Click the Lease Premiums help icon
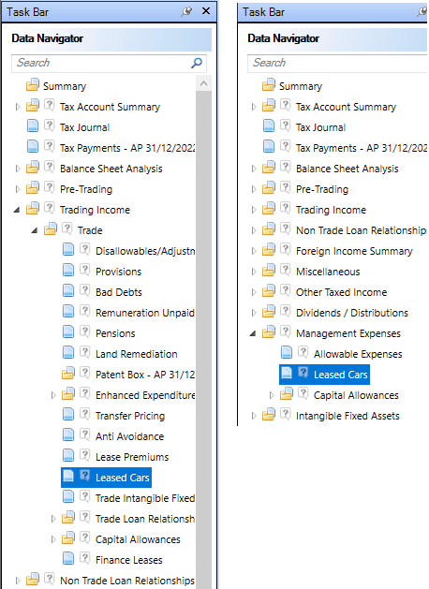 pos(85,455)
